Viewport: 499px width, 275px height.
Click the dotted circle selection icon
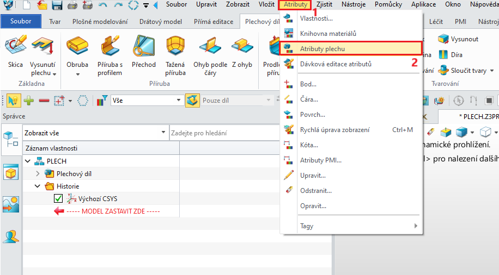tap(83, 101)
